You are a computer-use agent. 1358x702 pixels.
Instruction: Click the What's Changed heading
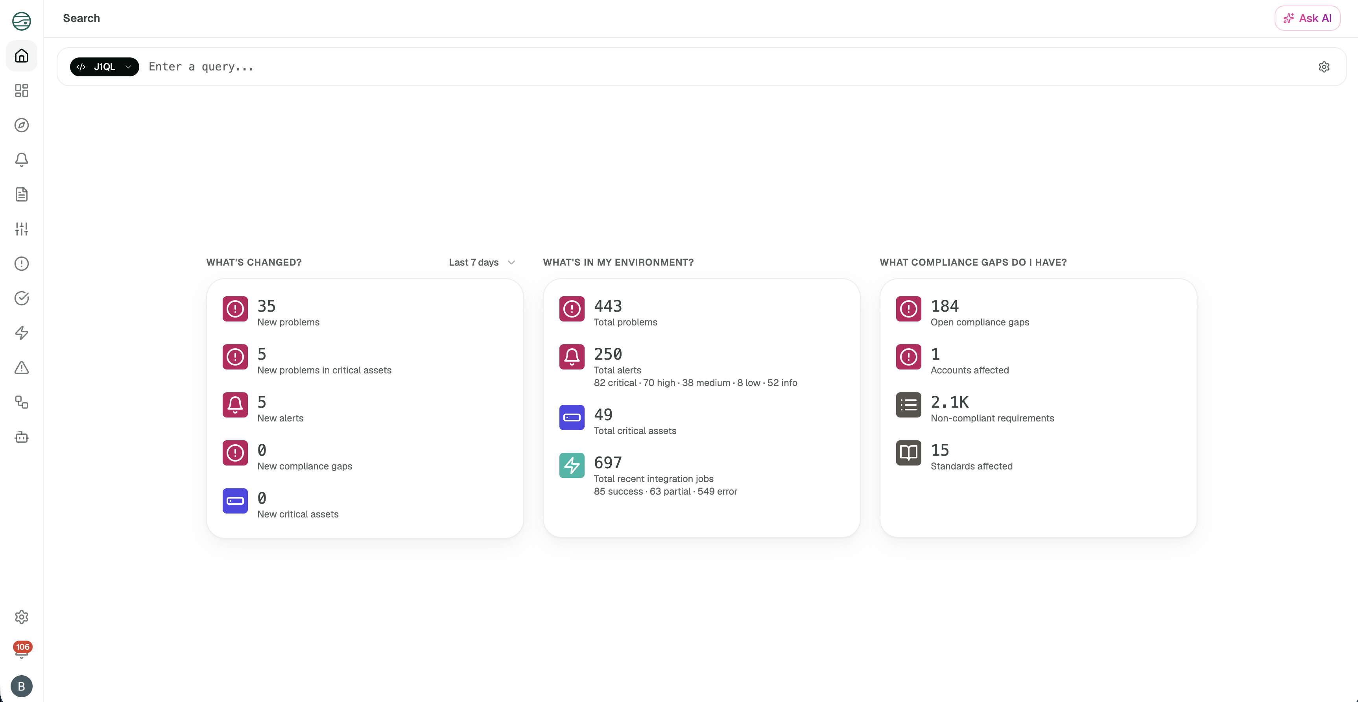click(x=254, y=262)
